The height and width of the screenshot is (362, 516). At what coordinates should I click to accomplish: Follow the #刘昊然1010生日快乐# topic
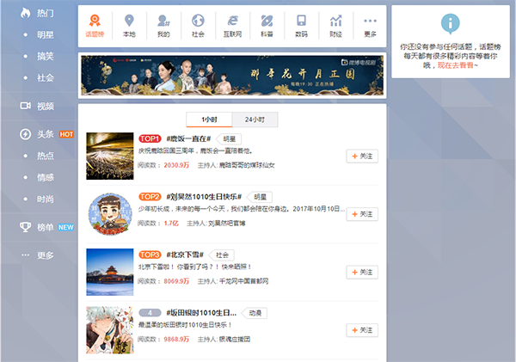click(362, 214)
